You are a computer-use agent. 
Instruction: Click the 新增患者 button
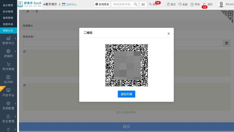point(102,4)
